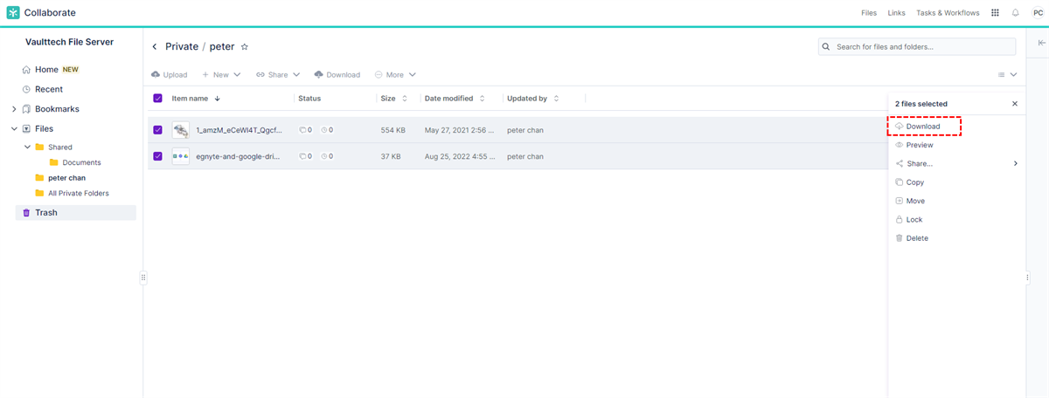This screenshot has height=398, width=1049.
Task: Expand the Share... submenu arrow
Action: coord(1015,163)
